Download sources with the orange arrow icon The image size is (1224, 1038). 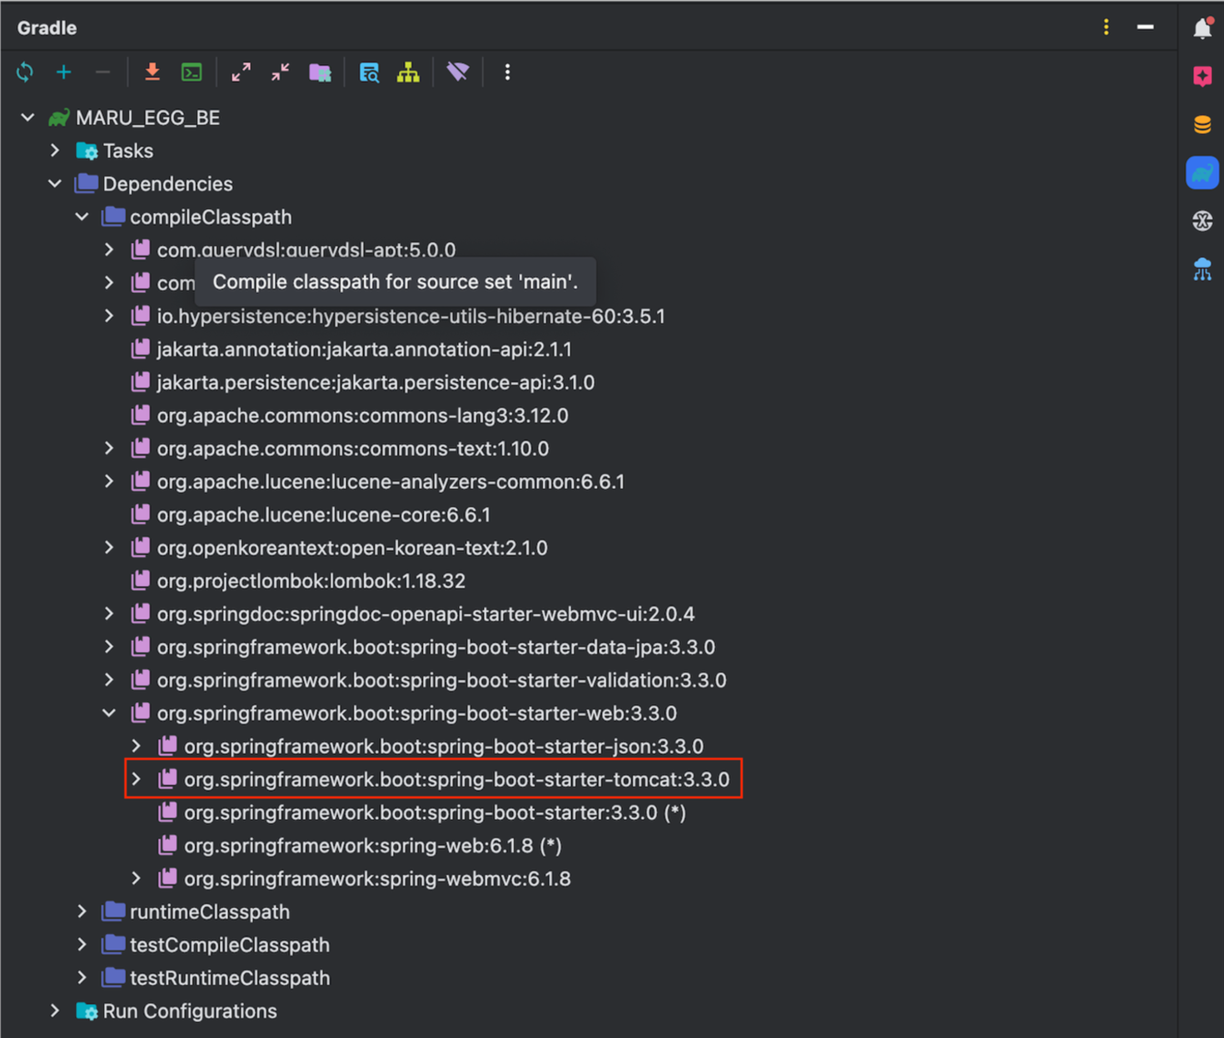coord(152,72)
